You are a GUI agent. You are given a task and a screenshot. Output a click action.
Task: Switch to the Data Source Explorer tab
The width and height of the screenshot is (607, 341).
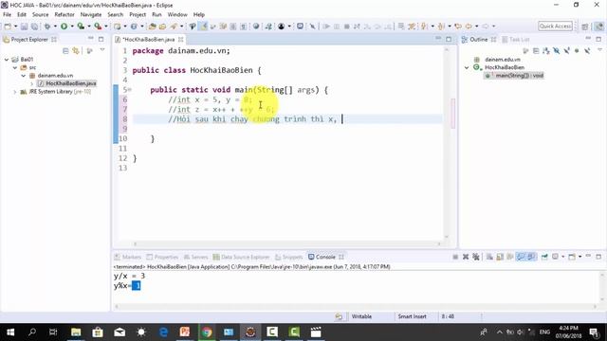(x=241, y=257)
